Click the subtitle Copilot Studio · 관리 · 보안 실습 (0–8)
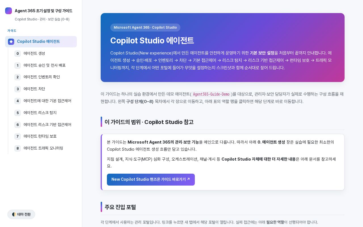 [42, 19]
